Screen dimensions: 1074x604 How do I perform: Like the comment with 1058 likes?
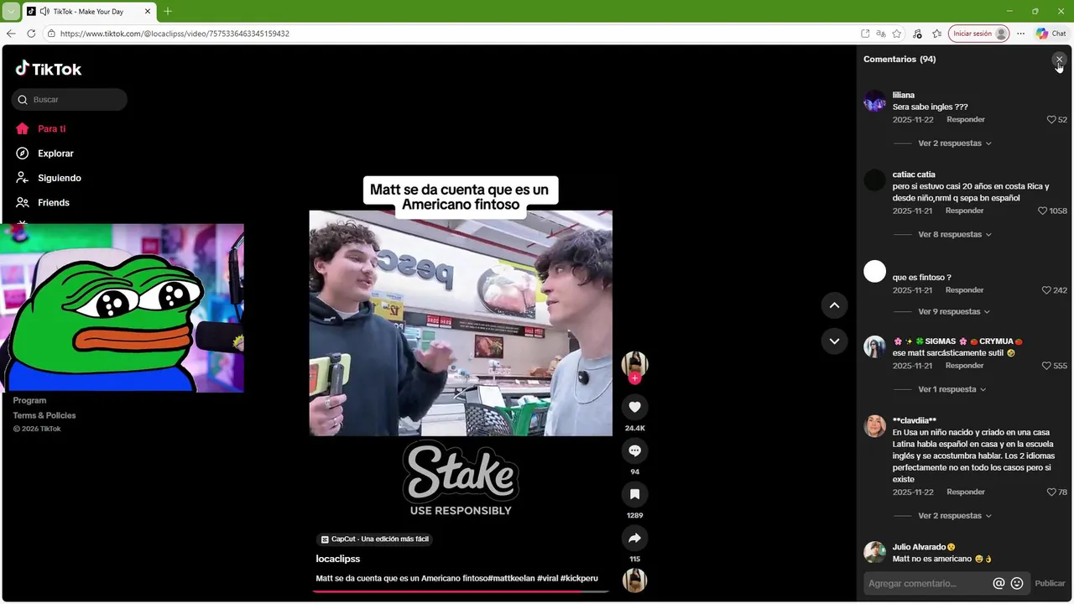click(x=1043, y=211)
